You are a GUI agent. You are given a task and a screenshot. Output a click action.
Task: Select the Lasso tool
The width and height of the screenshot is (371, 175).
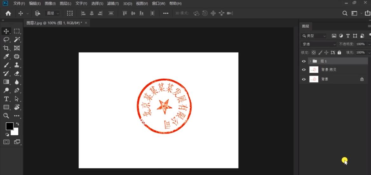6,39
